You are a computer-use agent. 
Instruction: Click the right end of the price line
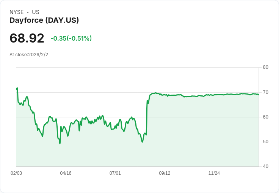(258, 95)
